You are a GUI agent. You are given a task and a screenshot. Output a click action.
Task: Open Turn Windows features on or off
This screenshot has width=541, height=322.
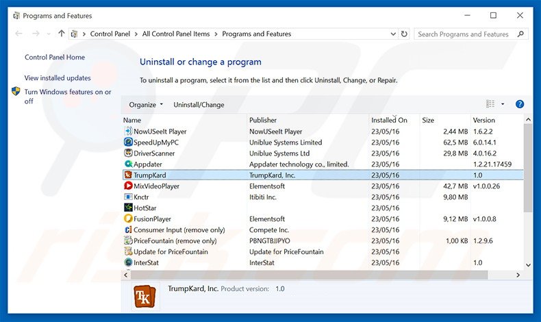coord(68,97)
